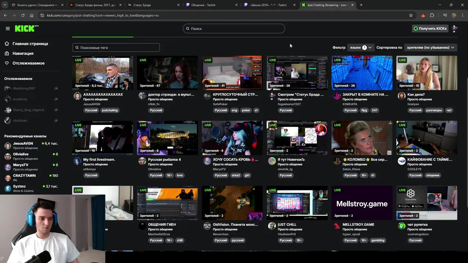The image size is (468, 263).
Task: Close the Just Chatting Streaming tab
Action: (x=352, y=5)
